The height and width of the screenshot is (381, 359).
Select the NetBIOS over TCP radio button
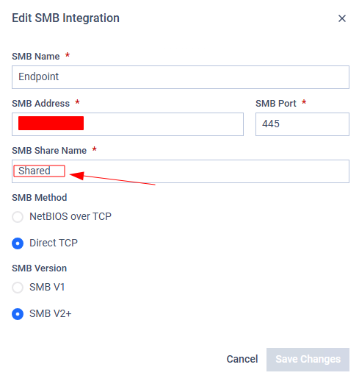pyautogui.click(x=18, y=217)
